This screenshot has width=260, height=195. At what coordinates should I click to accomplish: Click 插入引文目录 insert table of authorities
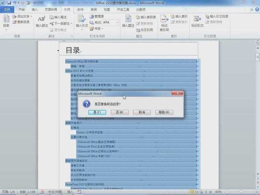pyautogui.click(x=217, y=16)
